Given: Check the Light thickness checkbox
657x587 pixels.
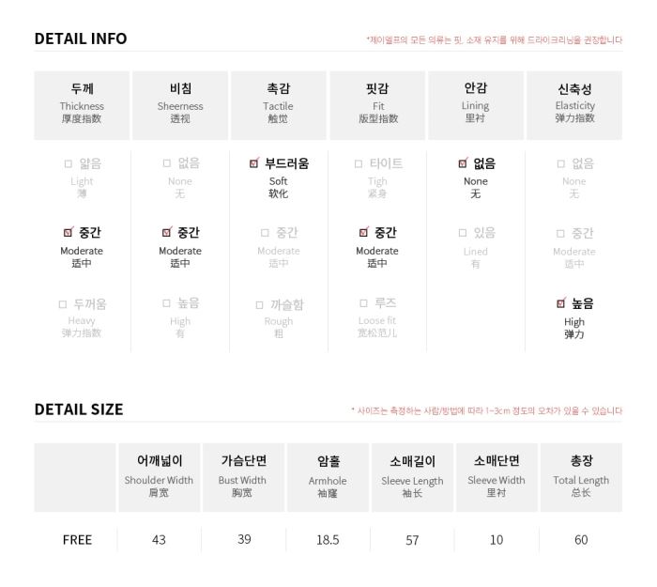Looking at the screenshot, I should [69, 164].
